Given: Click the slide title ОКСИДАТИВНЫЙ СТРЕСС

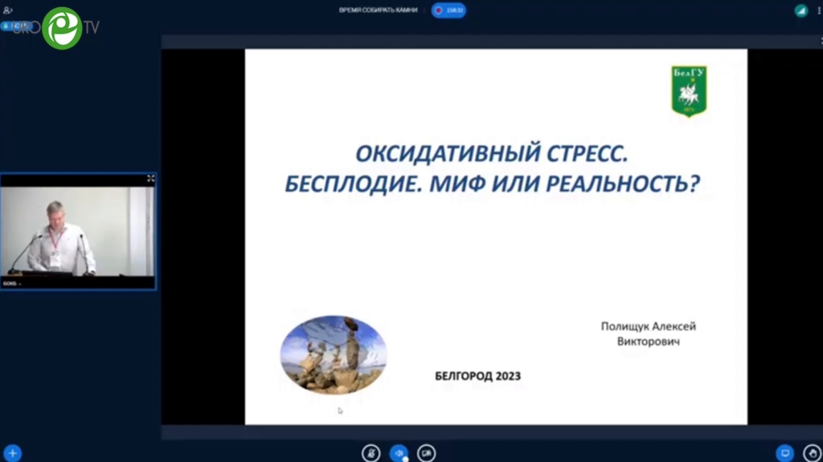Looking at the screenshot, I should (491, 152).
